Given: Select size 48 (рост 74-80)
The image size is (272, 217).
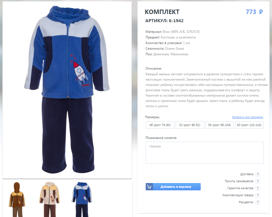Looking at the screenshot, I should pos(160,125).
